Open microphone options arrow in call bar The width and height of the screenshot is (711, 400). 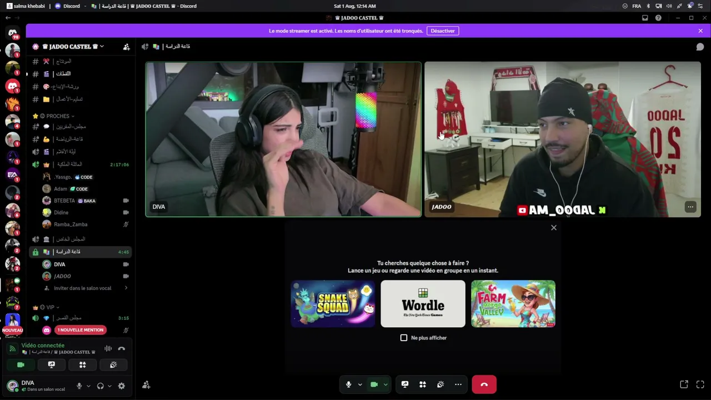click(360, 384)
